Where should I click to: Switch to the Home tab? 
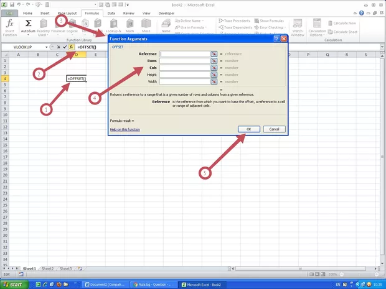point(27,13)
